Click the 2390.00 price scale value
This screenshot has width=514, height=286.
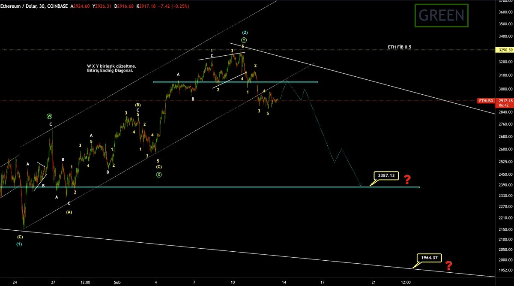pyautogui.click(x=505, y=185)
